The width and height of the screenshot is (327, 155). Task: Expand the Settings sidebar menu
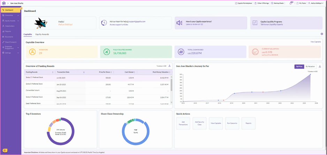coord(10,53)
